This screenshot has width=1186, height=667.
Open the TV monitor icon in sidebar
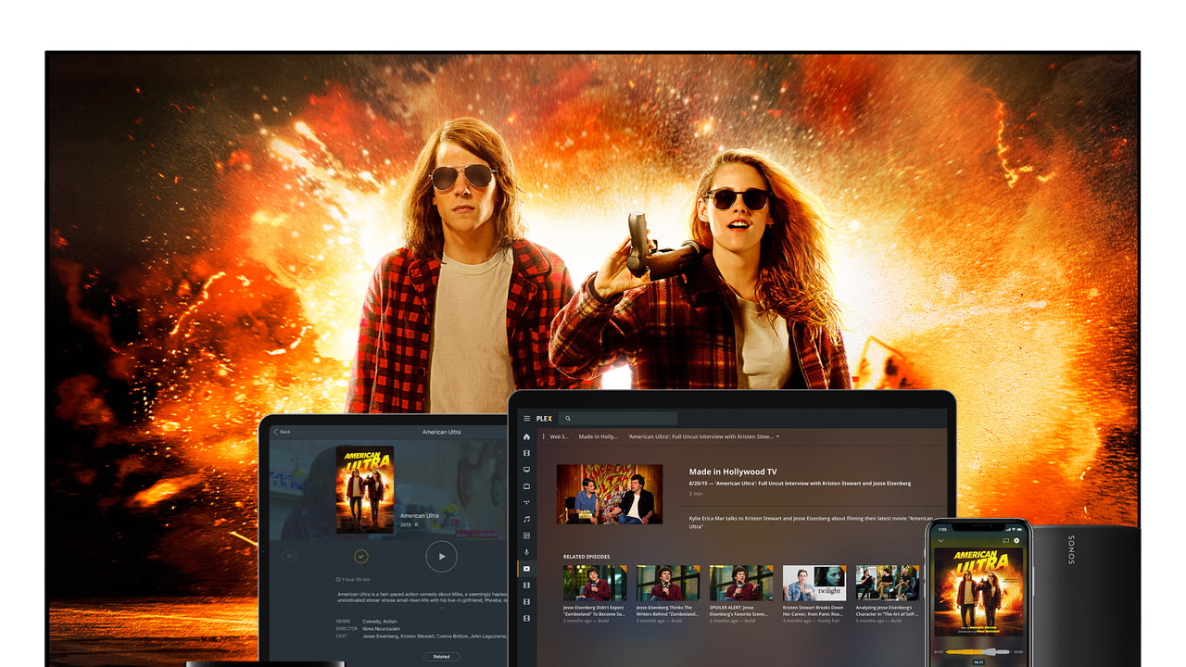pos(527,470)
